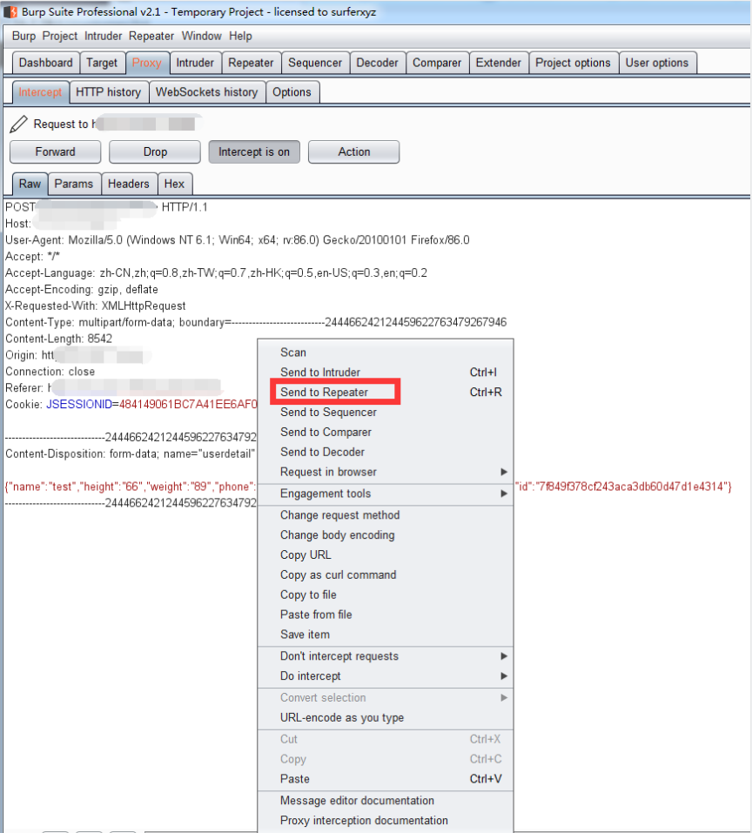Switch to the Comparer tab

coord(437,63)
